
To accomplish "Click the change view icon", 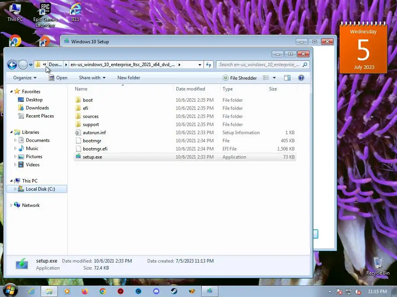I will coord(266,78).
